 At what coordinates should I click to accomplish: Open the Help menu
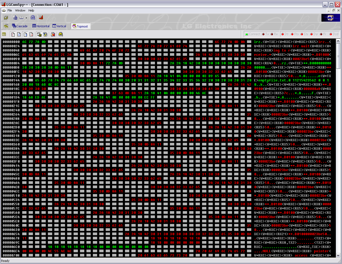tap(31, 10)
